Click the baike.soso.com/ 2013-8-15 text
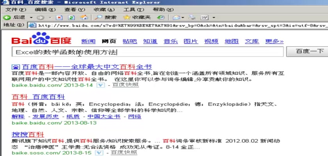This screenshot has height=156, width=328. [x=52, y=153]
